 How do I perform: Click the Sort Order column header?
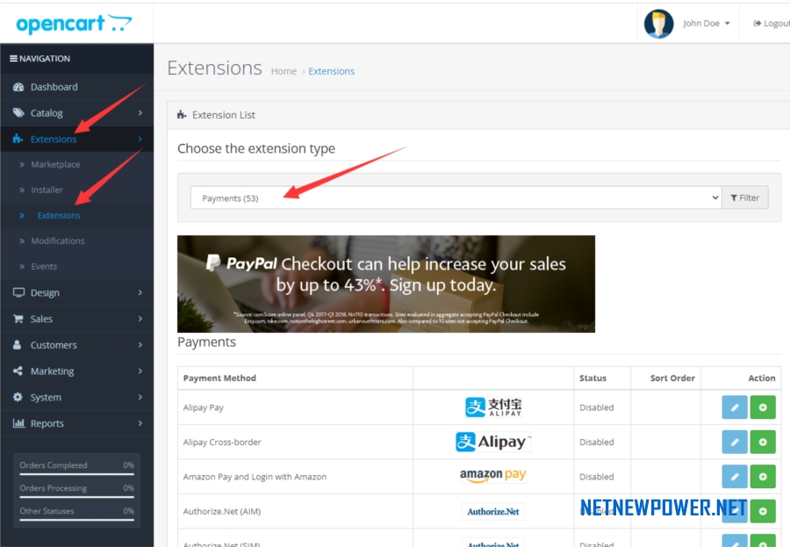click(672, 378)
